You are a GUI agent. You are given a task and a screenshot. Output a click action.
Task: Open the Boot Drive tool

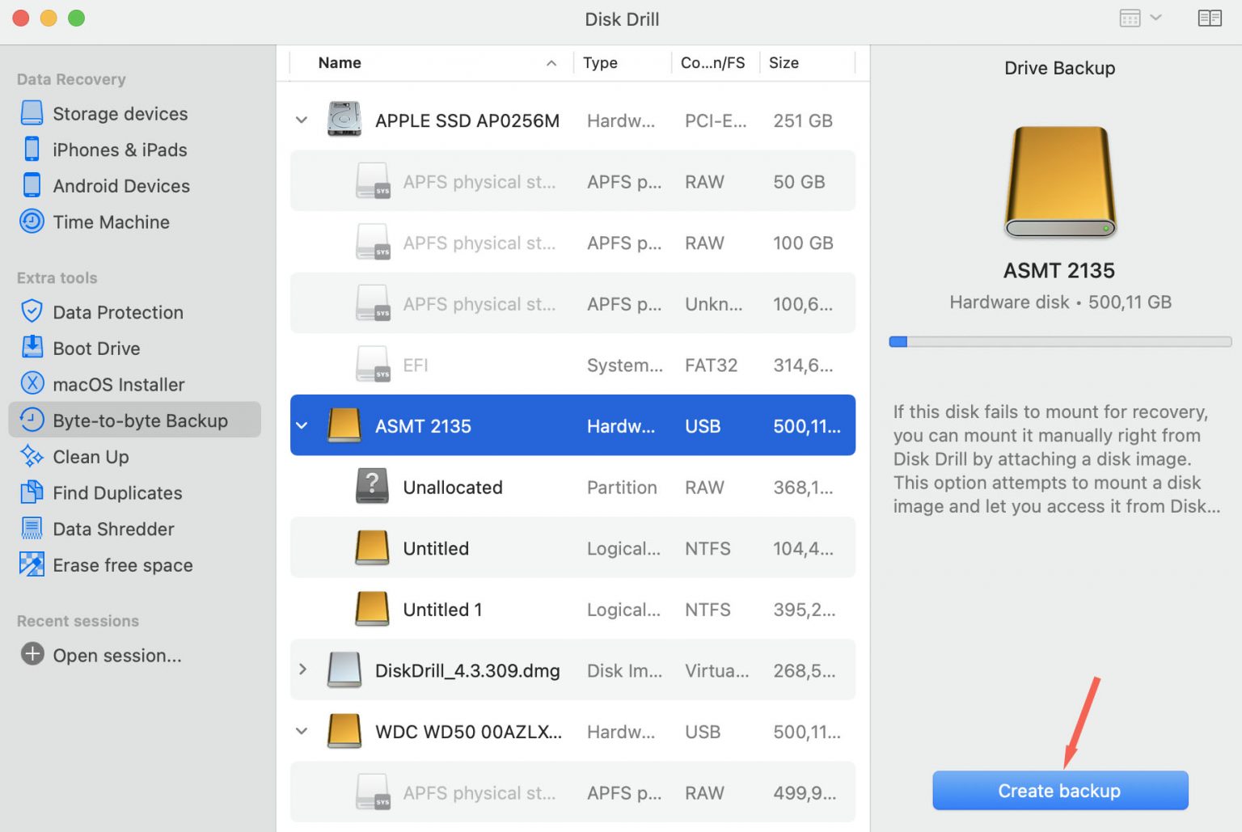point(32,348)
